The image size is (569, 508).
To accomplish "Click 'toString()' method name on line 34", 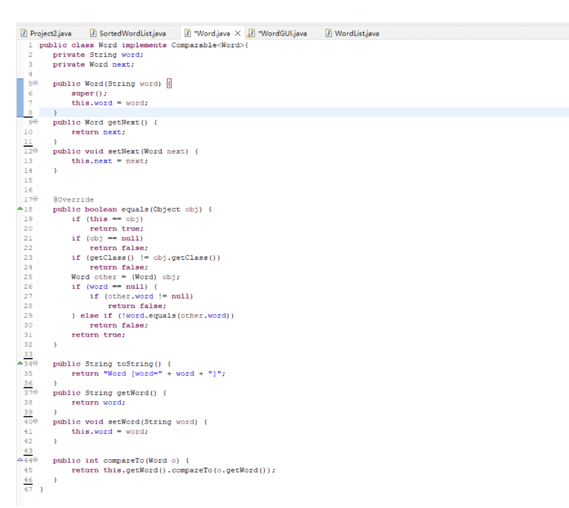I will point(139,364).
